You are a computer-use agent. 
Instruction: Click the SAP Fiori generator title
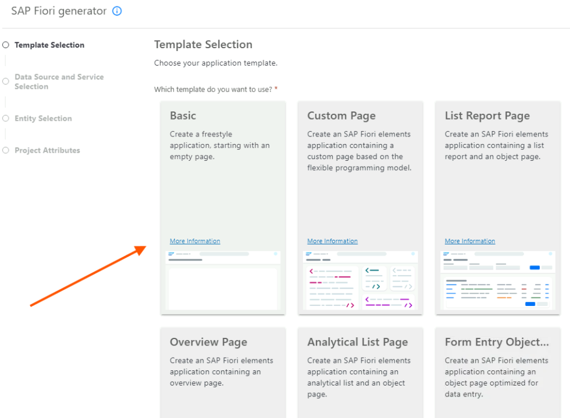pyautogui.click(x=59, y=11)
